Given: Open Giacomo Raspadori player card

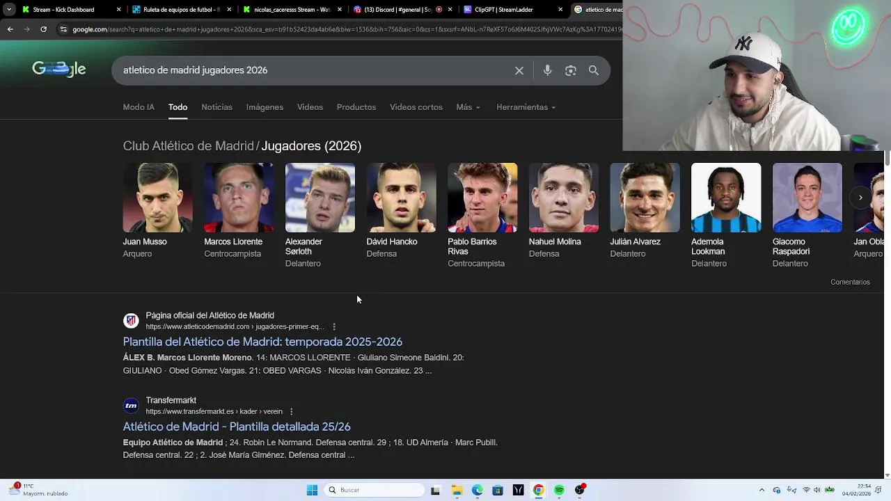Looking at the screenshot, I should pyautogui.click(x=807, y=216).
